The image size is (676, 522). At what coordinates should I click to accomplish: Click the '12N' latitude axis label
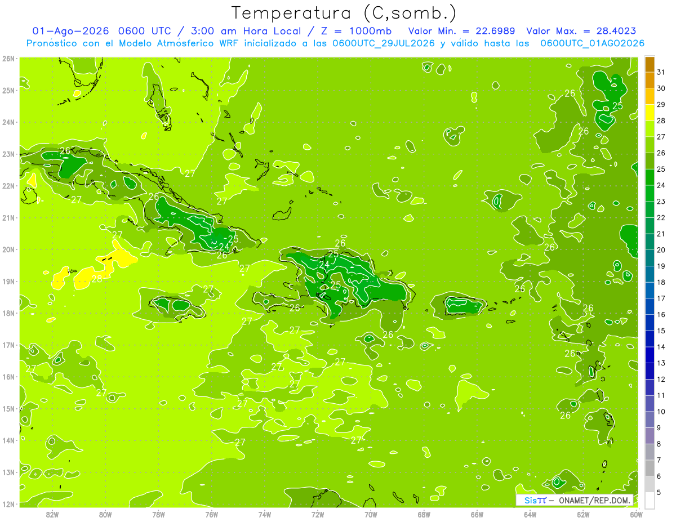click(8, 504)
